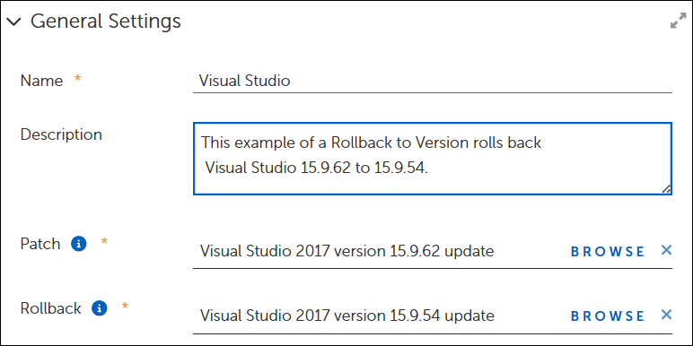Clear the 15.9.62 Patch selection
This screenshot has width=693, height=346.
pyautogui.click(x=666, y=250)
